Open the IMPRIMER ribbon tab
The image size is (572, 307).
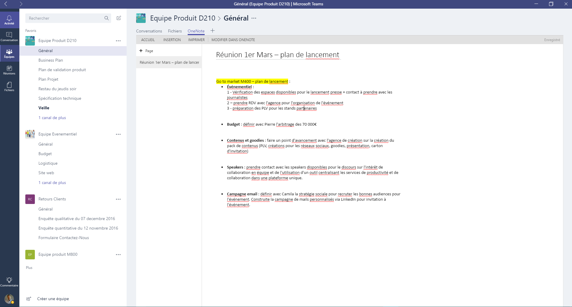point(196,40)
